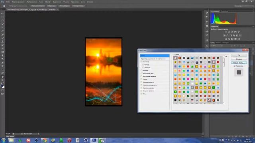
Task: Select the Lasso tool
Action: (2, 21)
